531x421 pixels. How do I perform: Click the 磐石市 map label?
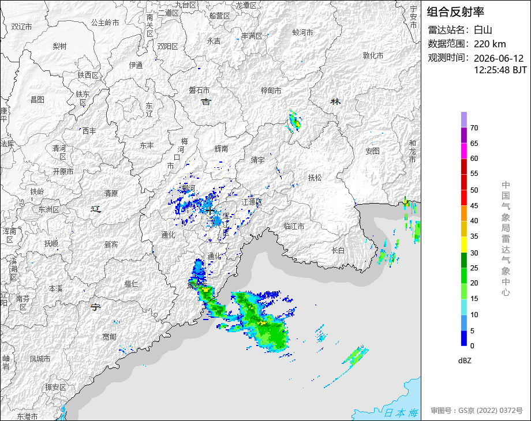[x=199, y=90]
